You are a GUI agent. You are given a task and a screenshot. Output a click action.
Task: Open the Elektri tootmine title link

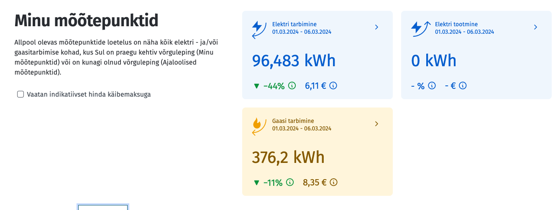456,24
